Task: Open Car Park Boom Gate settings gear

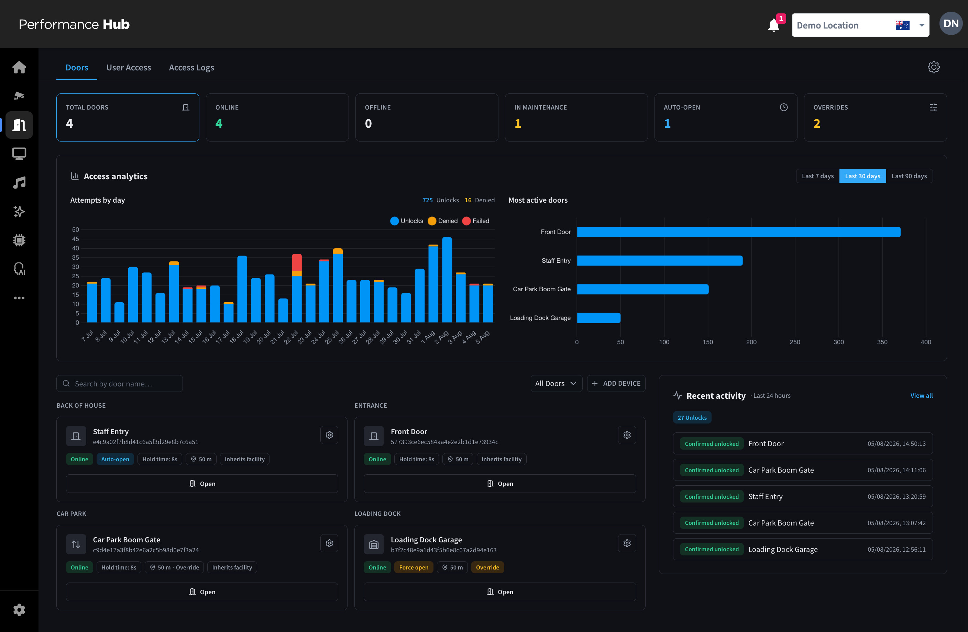Action: (x=329, y=543)
